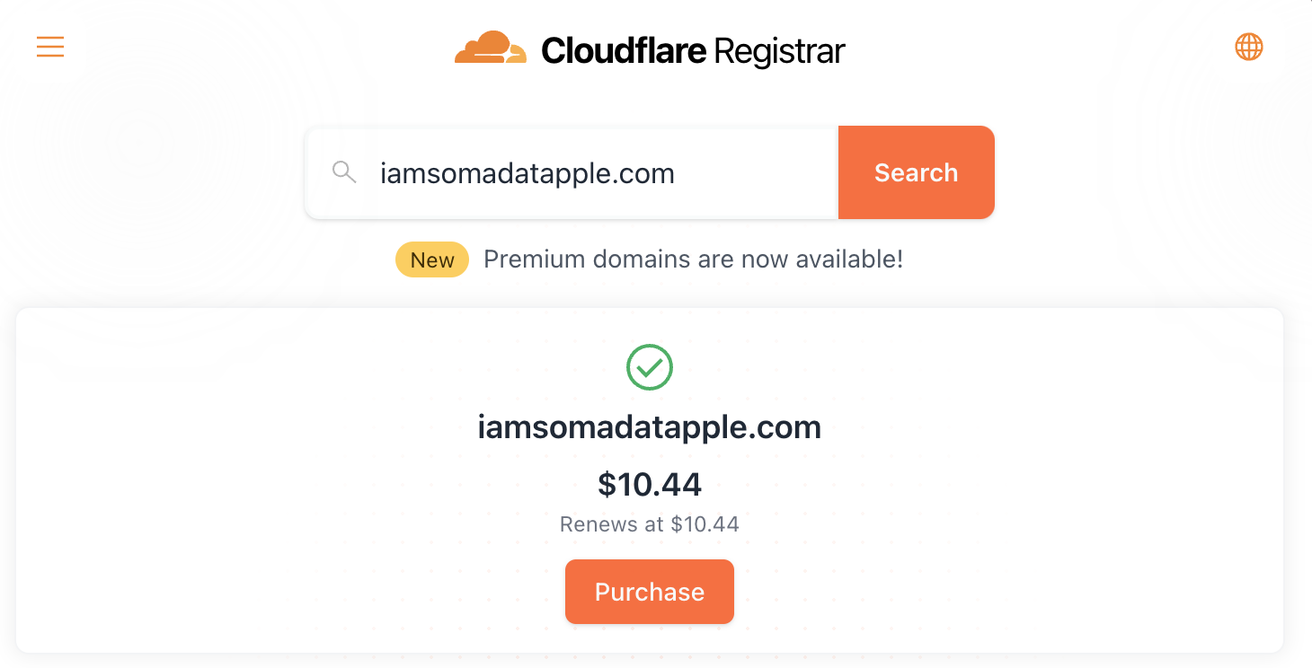Open the hamburger navigation menu
Image resolution: width=1312 pixels, height=668 pixels.
(x=50, y=47)
